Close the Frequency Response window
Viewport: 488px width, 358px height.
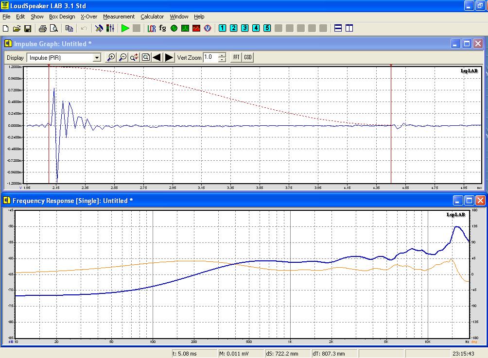click(x=480, y=201)
